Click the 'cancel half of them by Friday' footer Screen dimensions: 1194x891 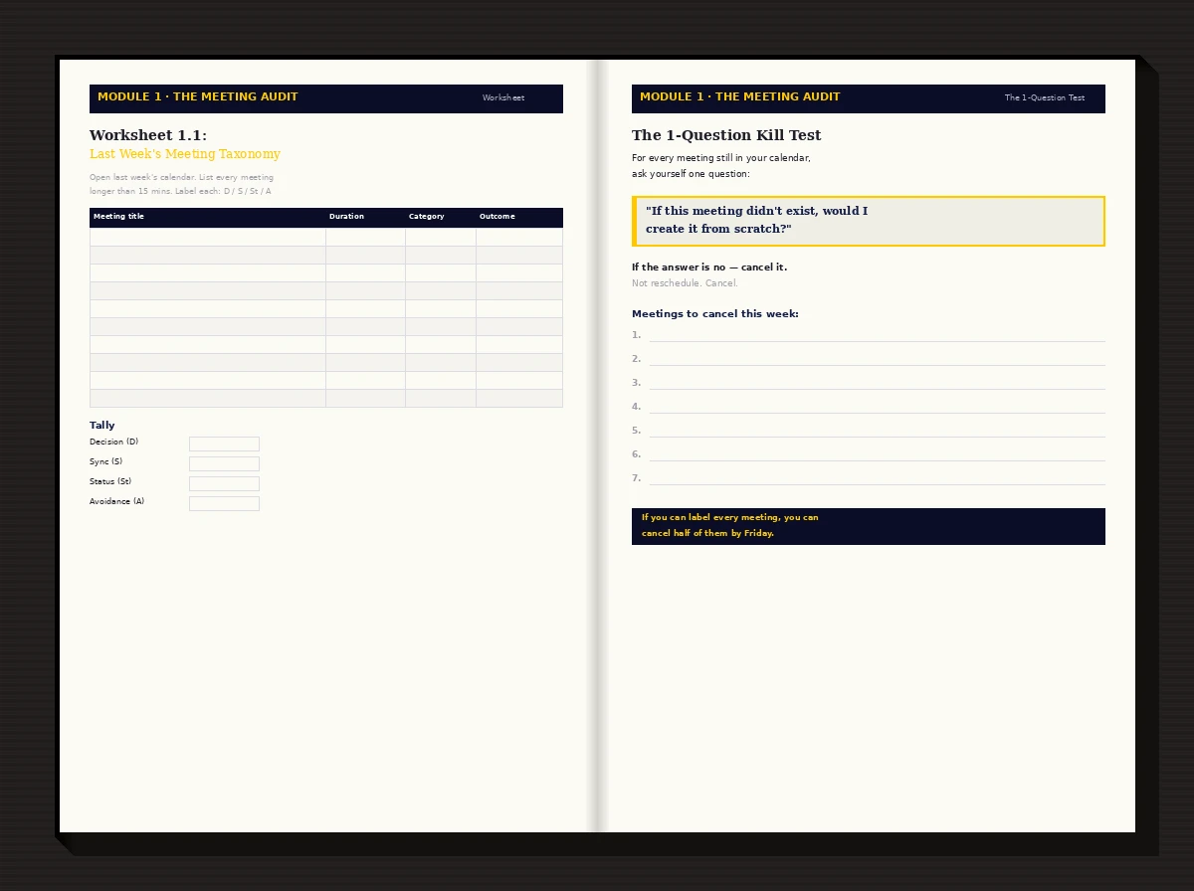click(869, 526)
